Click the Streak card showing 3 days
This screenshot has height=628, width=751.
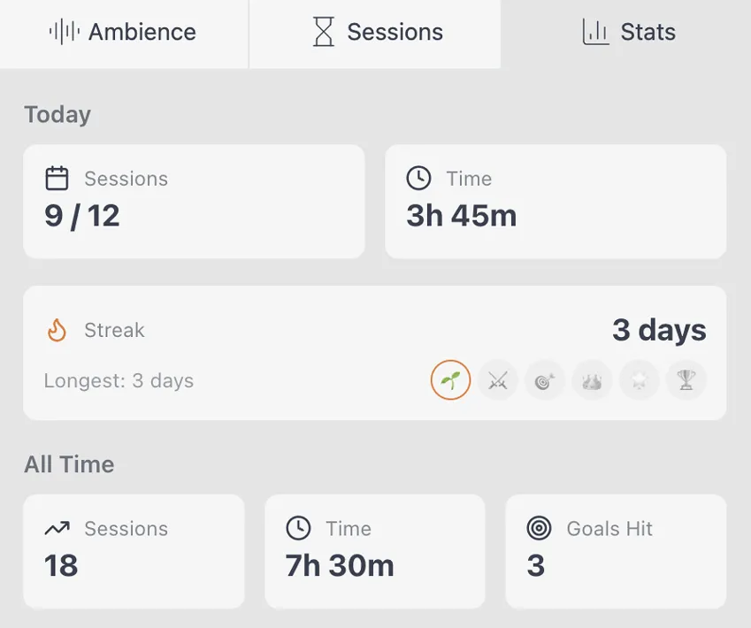pos(374,352)
